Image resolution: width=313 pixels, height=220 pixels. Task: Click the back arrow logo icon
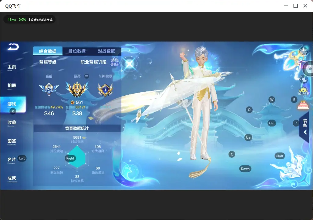(x=13, y=47)
